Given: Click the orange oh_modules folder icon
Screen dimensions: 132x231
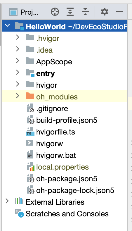Looking at the screenshot, I should (x=30, y=96).
